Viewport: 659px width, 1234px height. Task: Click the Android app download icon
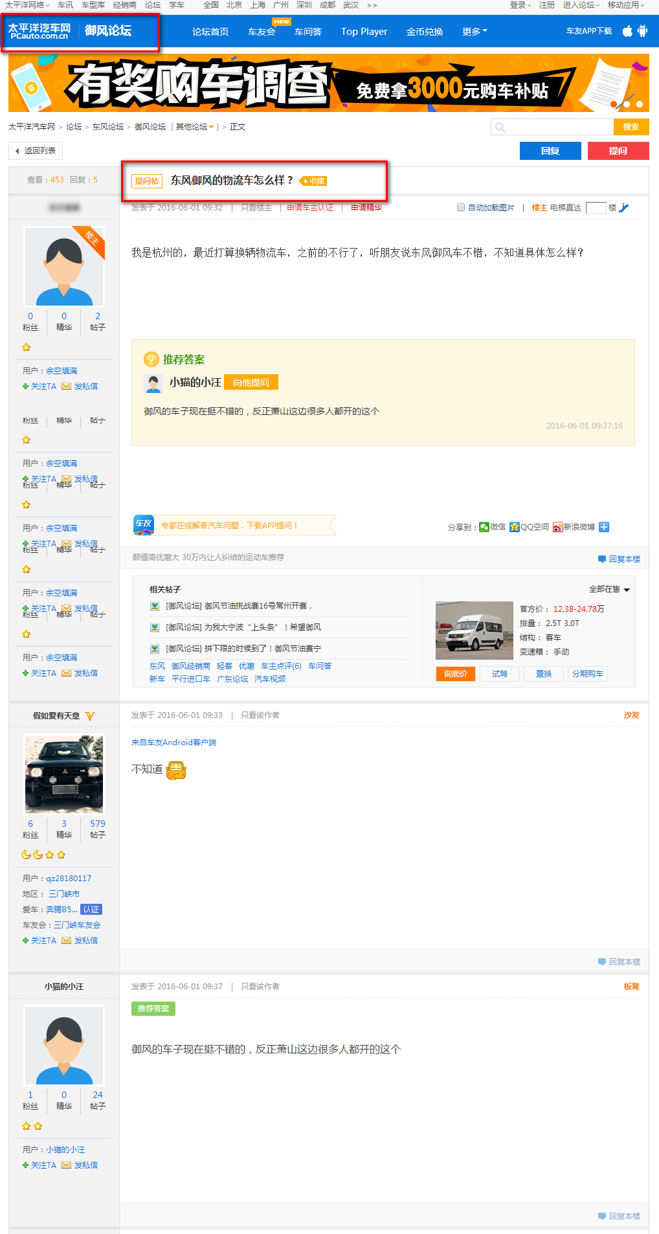[x=642, y=31]
